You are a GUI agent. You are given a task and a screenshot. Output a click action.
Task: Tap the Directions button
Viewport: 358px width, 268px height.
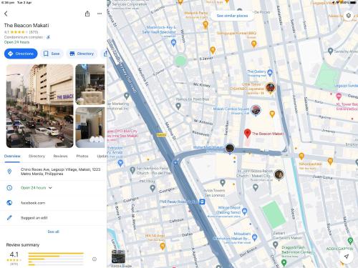coord(21,54)
